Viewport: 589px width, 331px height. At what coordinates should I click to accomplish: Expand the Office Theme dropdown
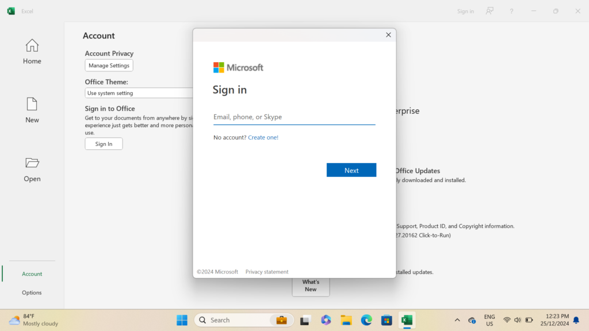point(139,93)
